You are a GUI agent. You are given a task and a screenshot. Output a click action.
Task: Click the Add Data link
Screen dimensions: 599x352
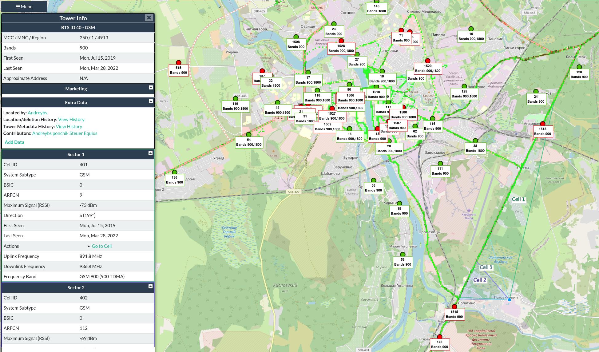(14, 142)
